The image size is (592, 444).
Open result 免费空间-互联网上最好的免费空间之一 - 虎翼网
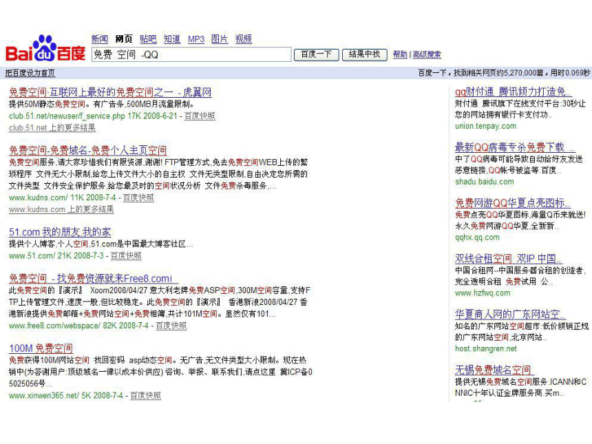tap(110, 92)
